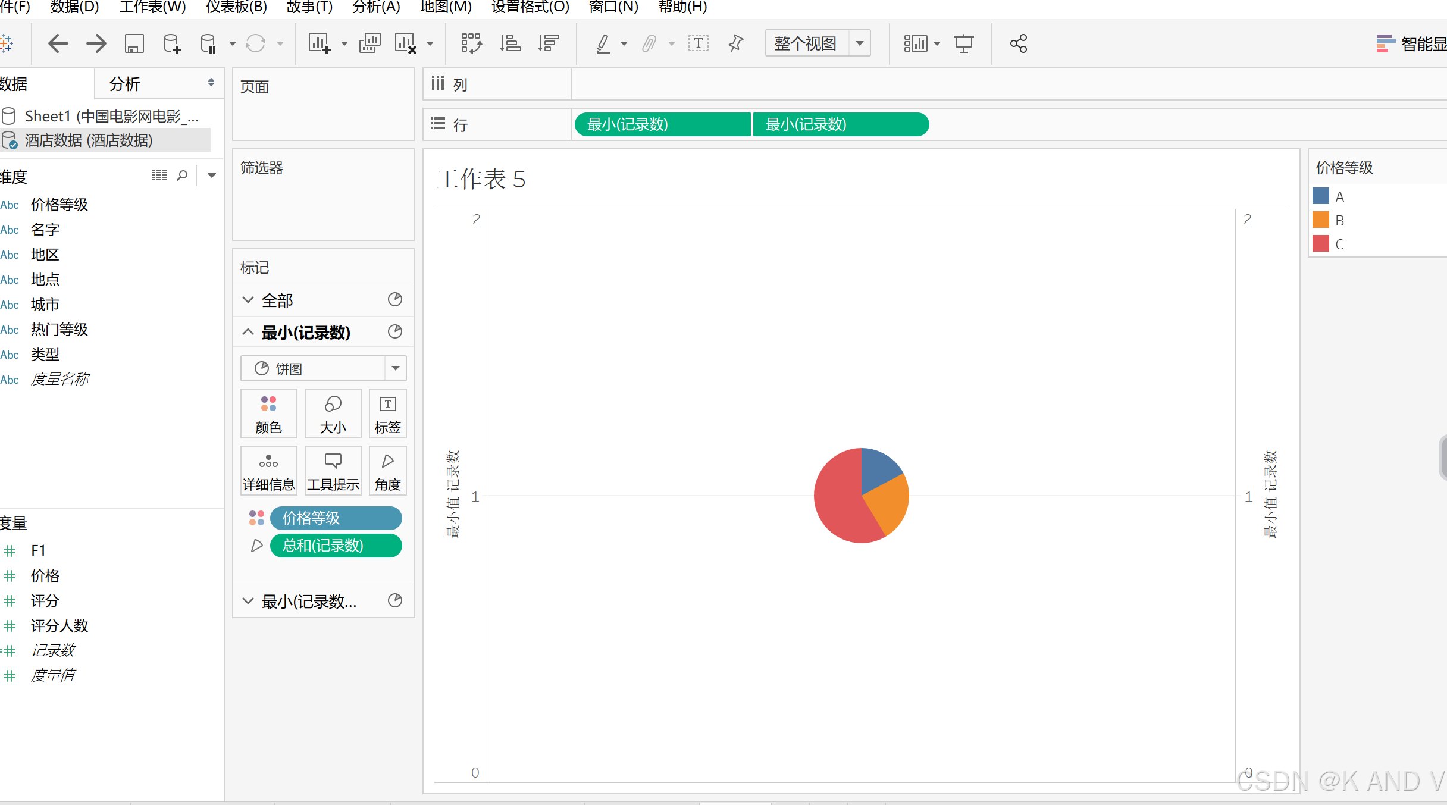Open the 分析(A) menu

[376, 7]
